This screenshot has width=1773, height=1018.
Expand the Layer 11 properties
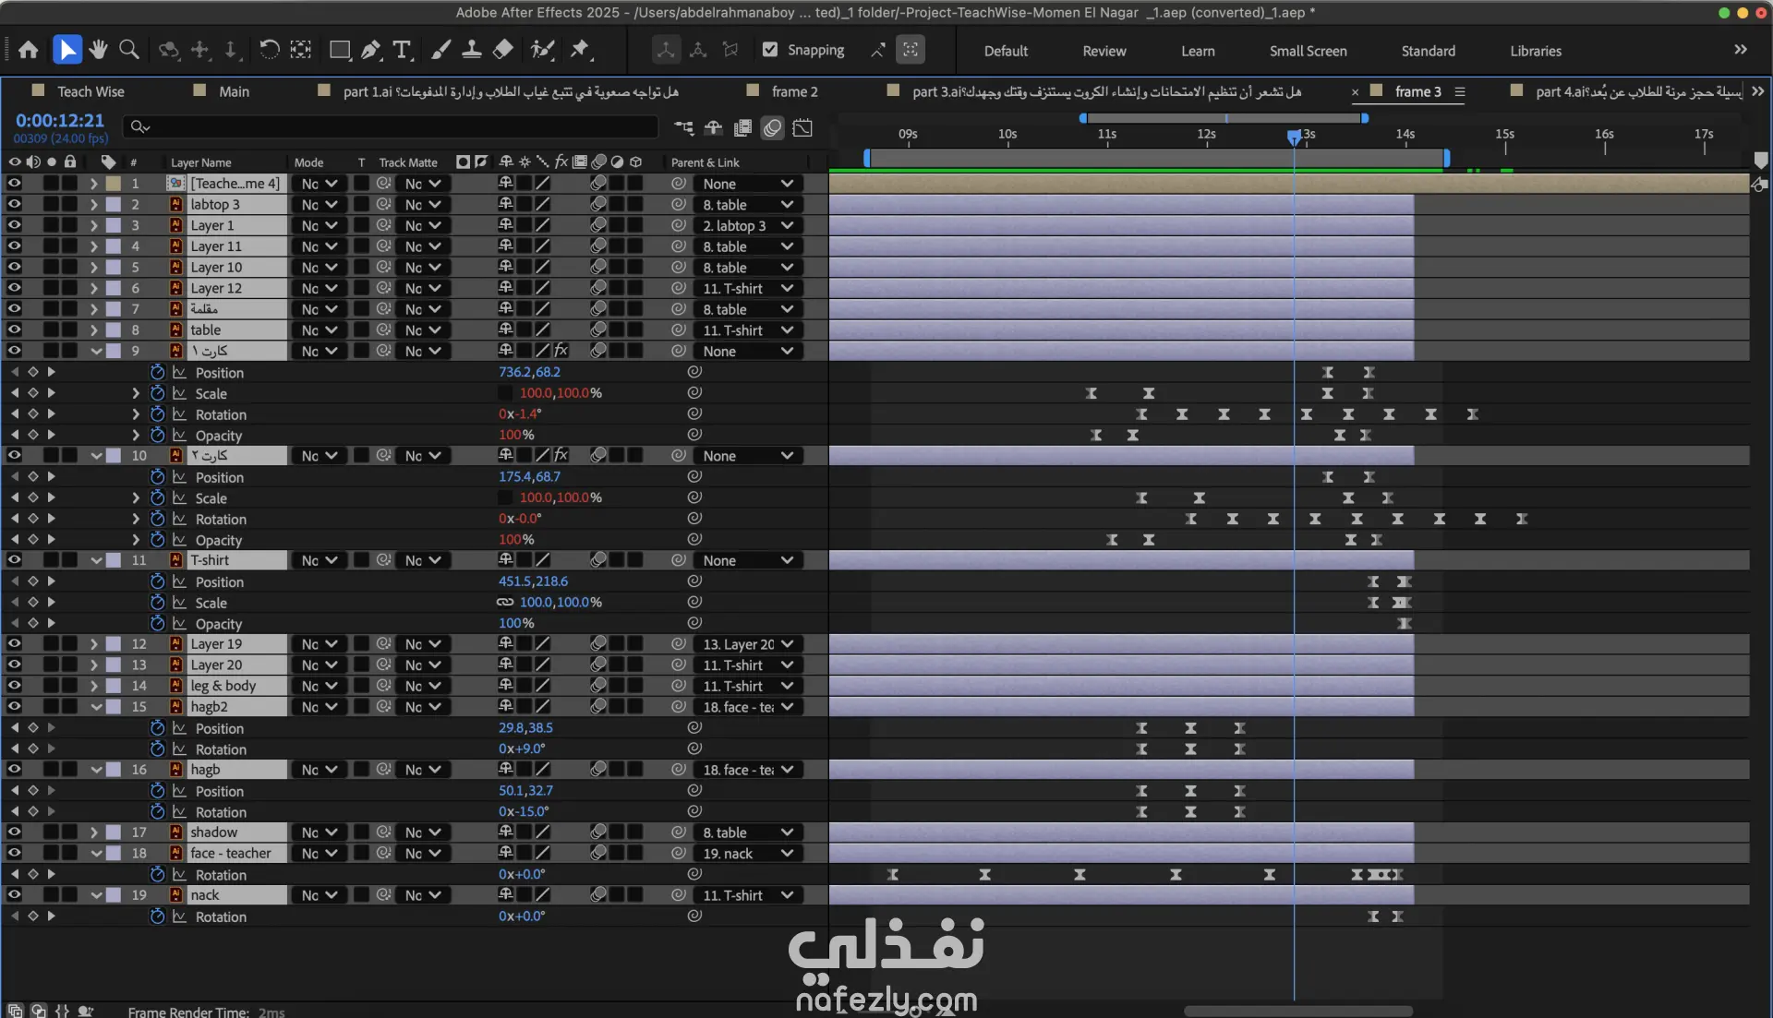pos(93,246)
